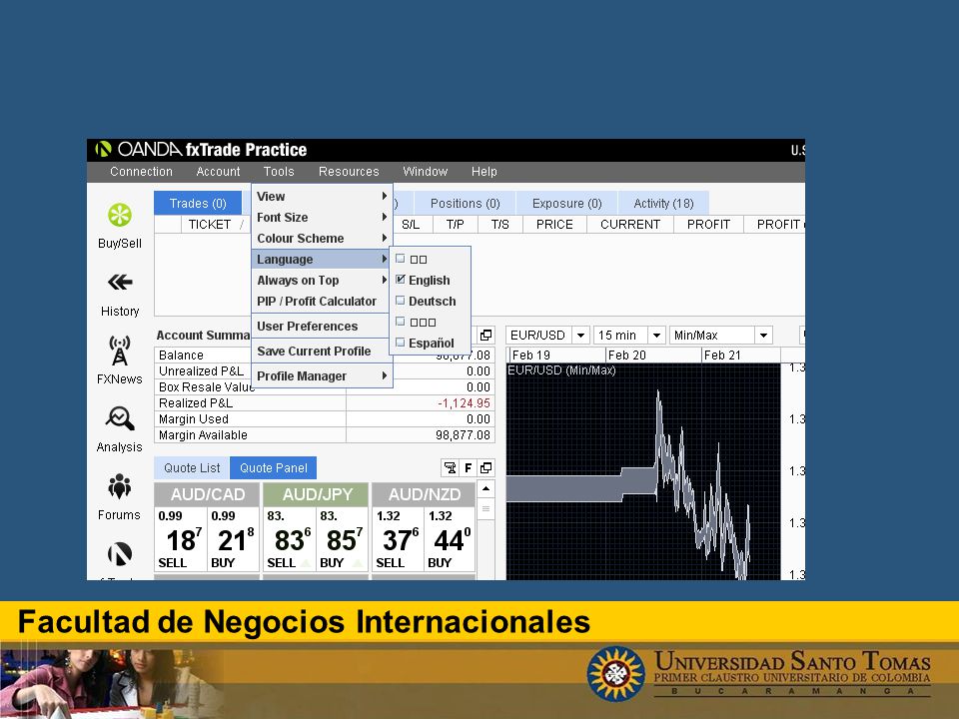Click the quote panel scrollbar thumb

(x=485, y=509)
